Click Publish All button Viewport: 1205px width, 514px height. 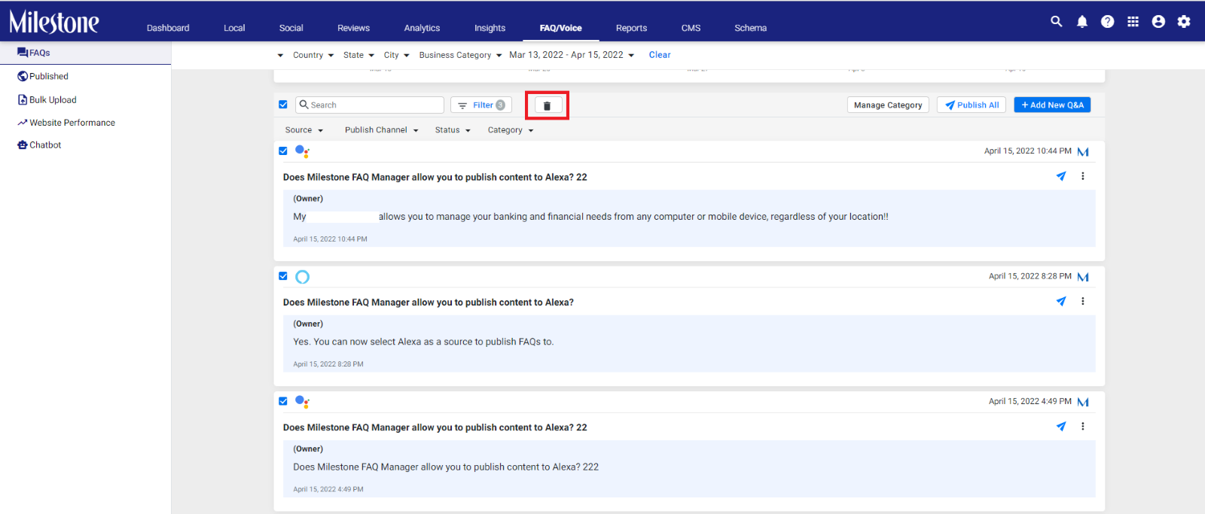[x=972, y=105]
